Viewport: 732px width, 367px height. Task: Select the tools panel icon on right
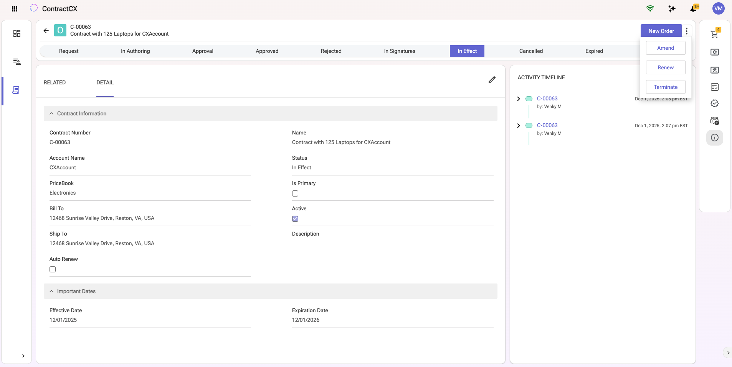(x=714, y=70)
